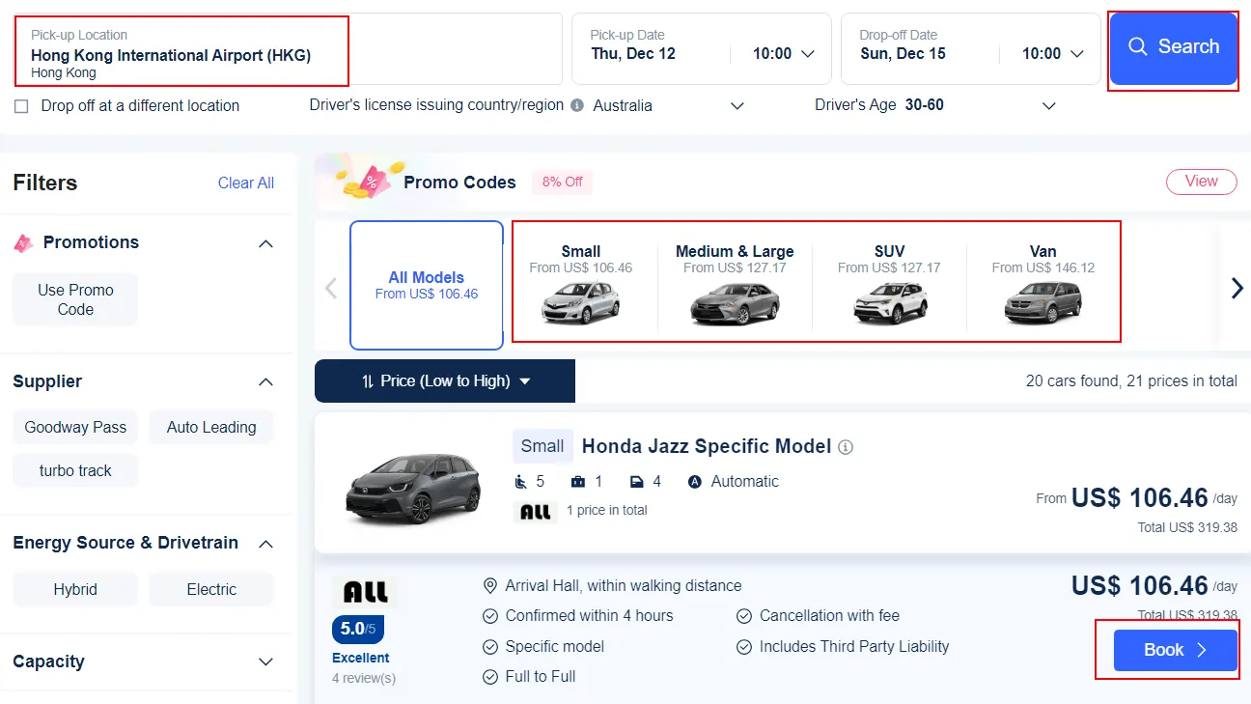Open the Price (Low to High) sort dropdown

click(444, 380)
